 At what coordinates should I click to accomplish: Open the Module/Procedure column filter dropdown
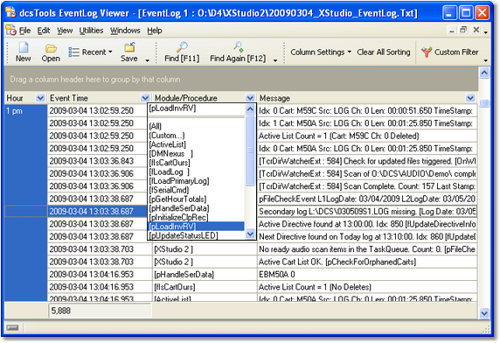[x=250, y=98]
